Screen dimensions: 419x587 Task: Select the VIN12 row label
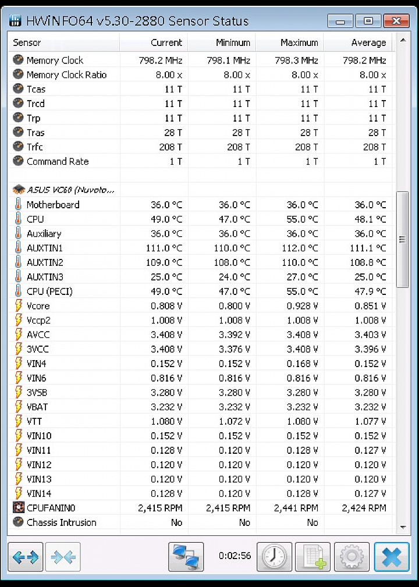tap(39, 465)
